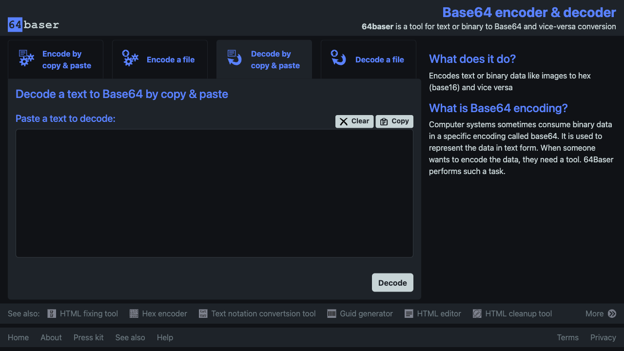This screenshot has height=351, width=624.
Task: Open the Privacy link in footer
Action: point(603,337)
